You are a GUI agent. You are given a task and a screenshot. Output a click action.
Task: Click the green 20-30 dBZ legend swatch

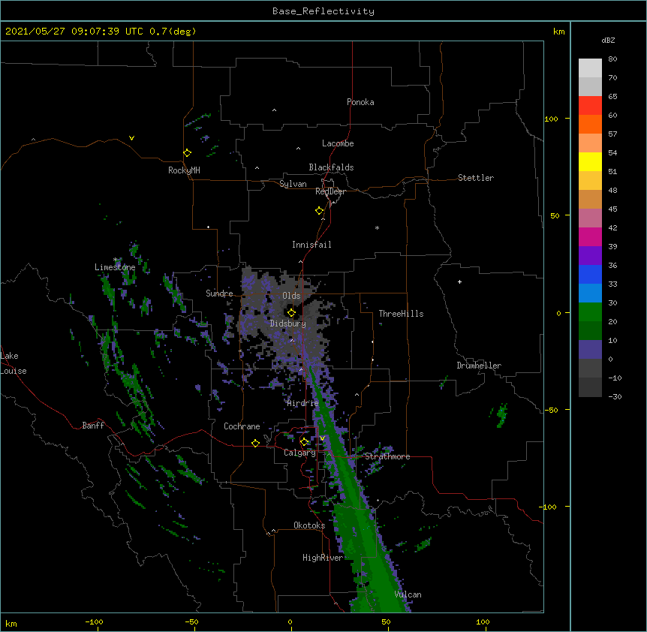(590, 312)
